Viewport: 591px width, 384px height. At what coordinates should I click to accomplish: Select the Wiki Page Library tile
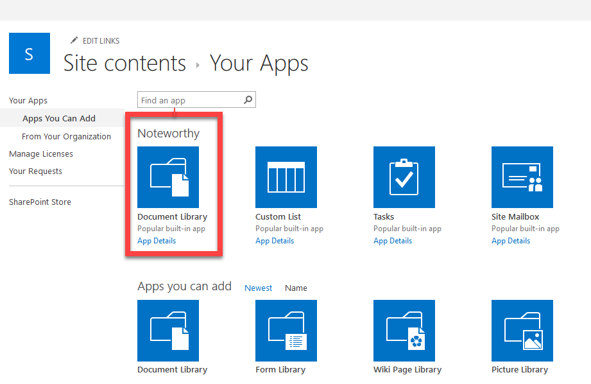tap(404, 331)
